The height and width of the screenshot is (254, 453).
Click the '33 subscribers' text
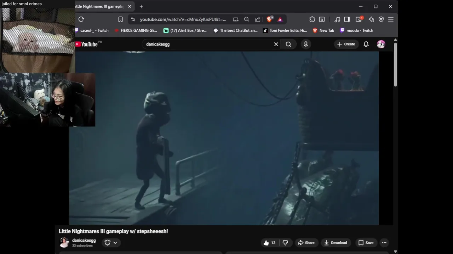pyautogui.click(x=82, y=246)
